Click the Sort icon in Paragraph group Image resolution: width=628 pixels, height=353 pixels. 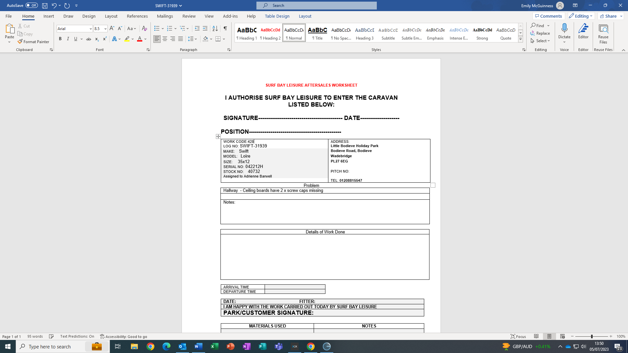tap(215, 28)
